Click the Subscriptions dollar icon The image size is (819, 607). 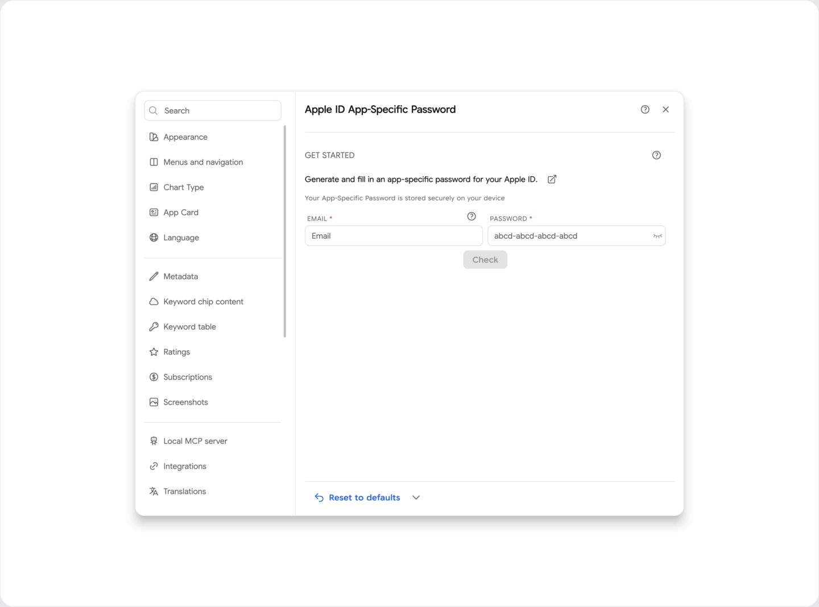tap(154, 377)
